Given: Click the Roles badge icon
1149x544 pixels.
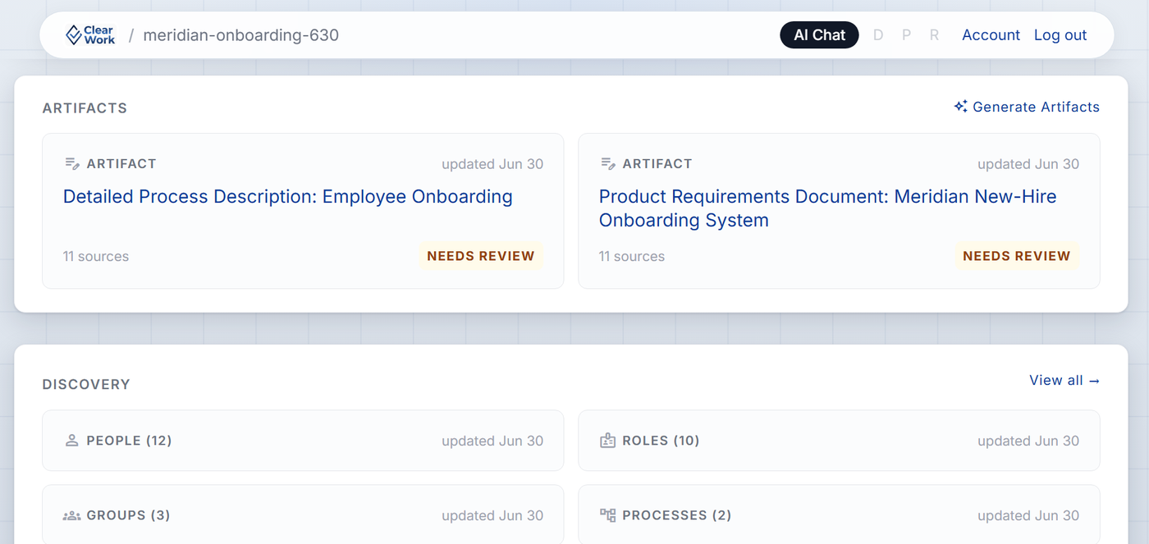Looking at the screenshot, I should (x=607, y=441).
